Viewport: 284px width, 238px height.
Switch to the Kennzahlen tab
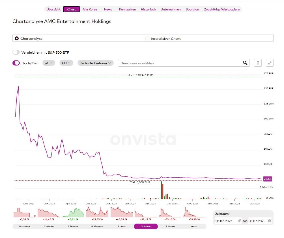pos(127,9)
